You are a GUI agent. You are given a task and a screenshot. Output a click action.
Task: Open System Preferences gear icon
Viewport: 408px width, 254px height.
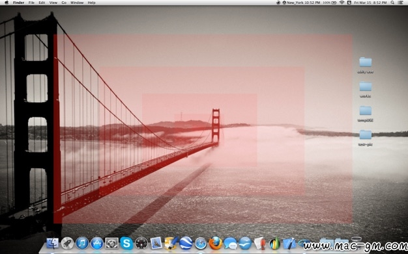[111, 244]
